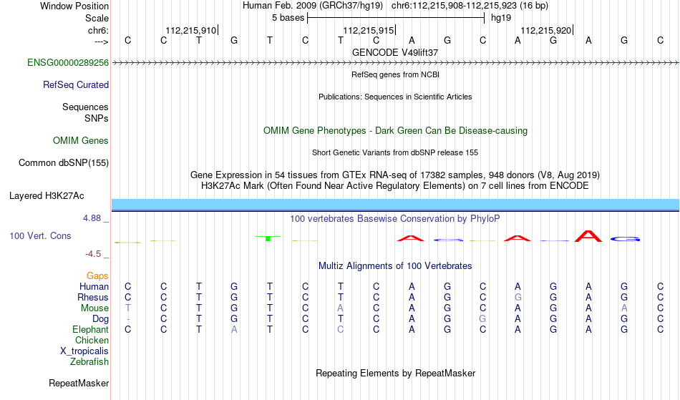Select the Chicken species row label
Screen dimensions: 680x400
coord(92,341)
